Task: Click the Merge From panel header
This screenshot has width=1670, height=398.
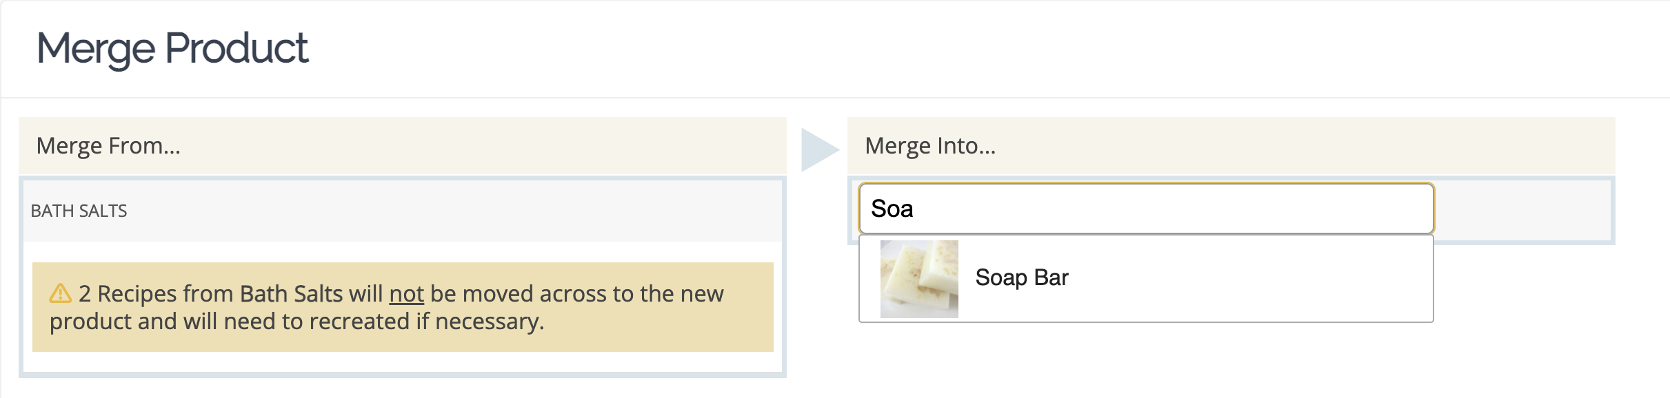Action: [x=403, y=146]
